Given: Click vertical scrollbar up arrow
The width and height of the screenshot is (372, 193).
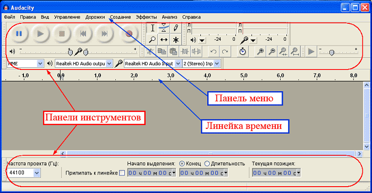Looking at the screenshot, I should click(x=367, y=85).
